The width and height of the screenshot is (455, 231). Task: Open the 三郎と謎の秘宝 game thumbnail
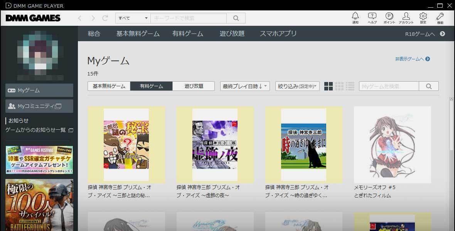pos(126,145)
